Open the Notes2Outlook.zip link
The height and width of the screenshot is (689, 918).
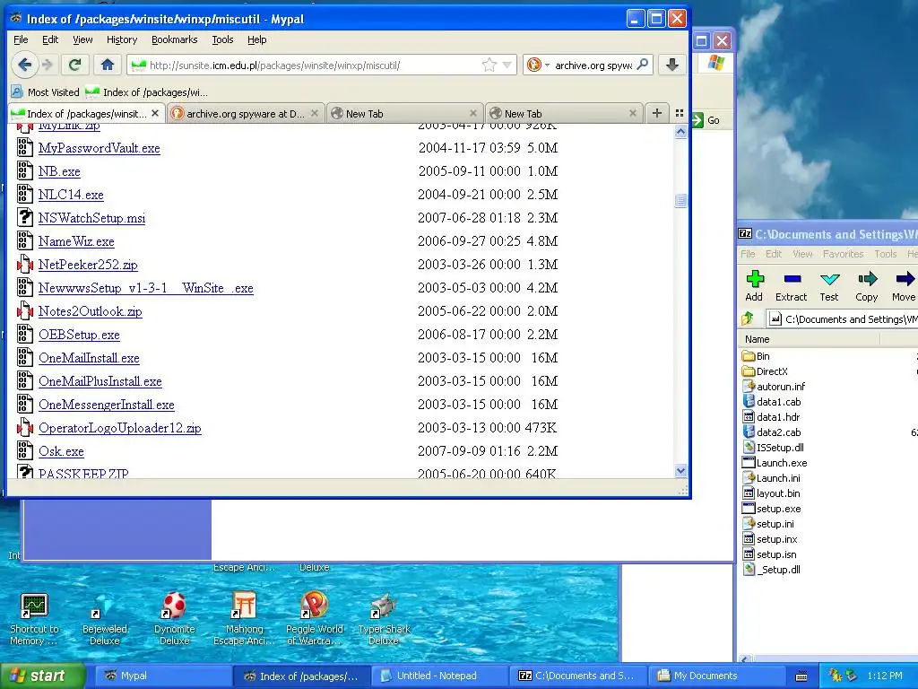[x=91, y=311]
